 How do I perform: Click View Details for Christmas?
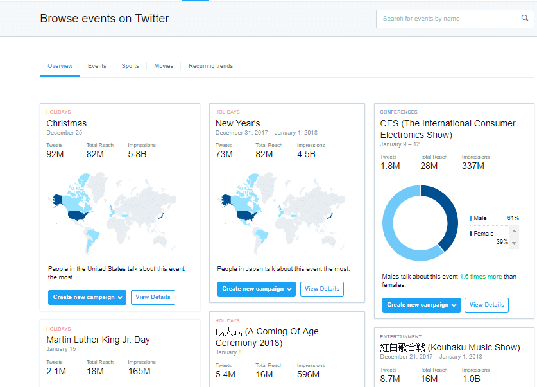[x=153, y=297]
